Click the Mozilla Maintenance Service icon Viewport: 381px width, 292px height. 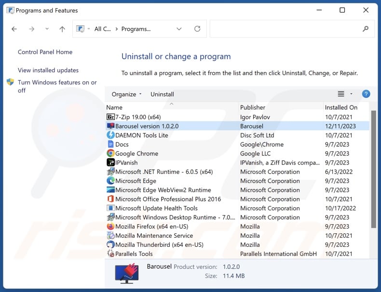[x=110, y=236]
